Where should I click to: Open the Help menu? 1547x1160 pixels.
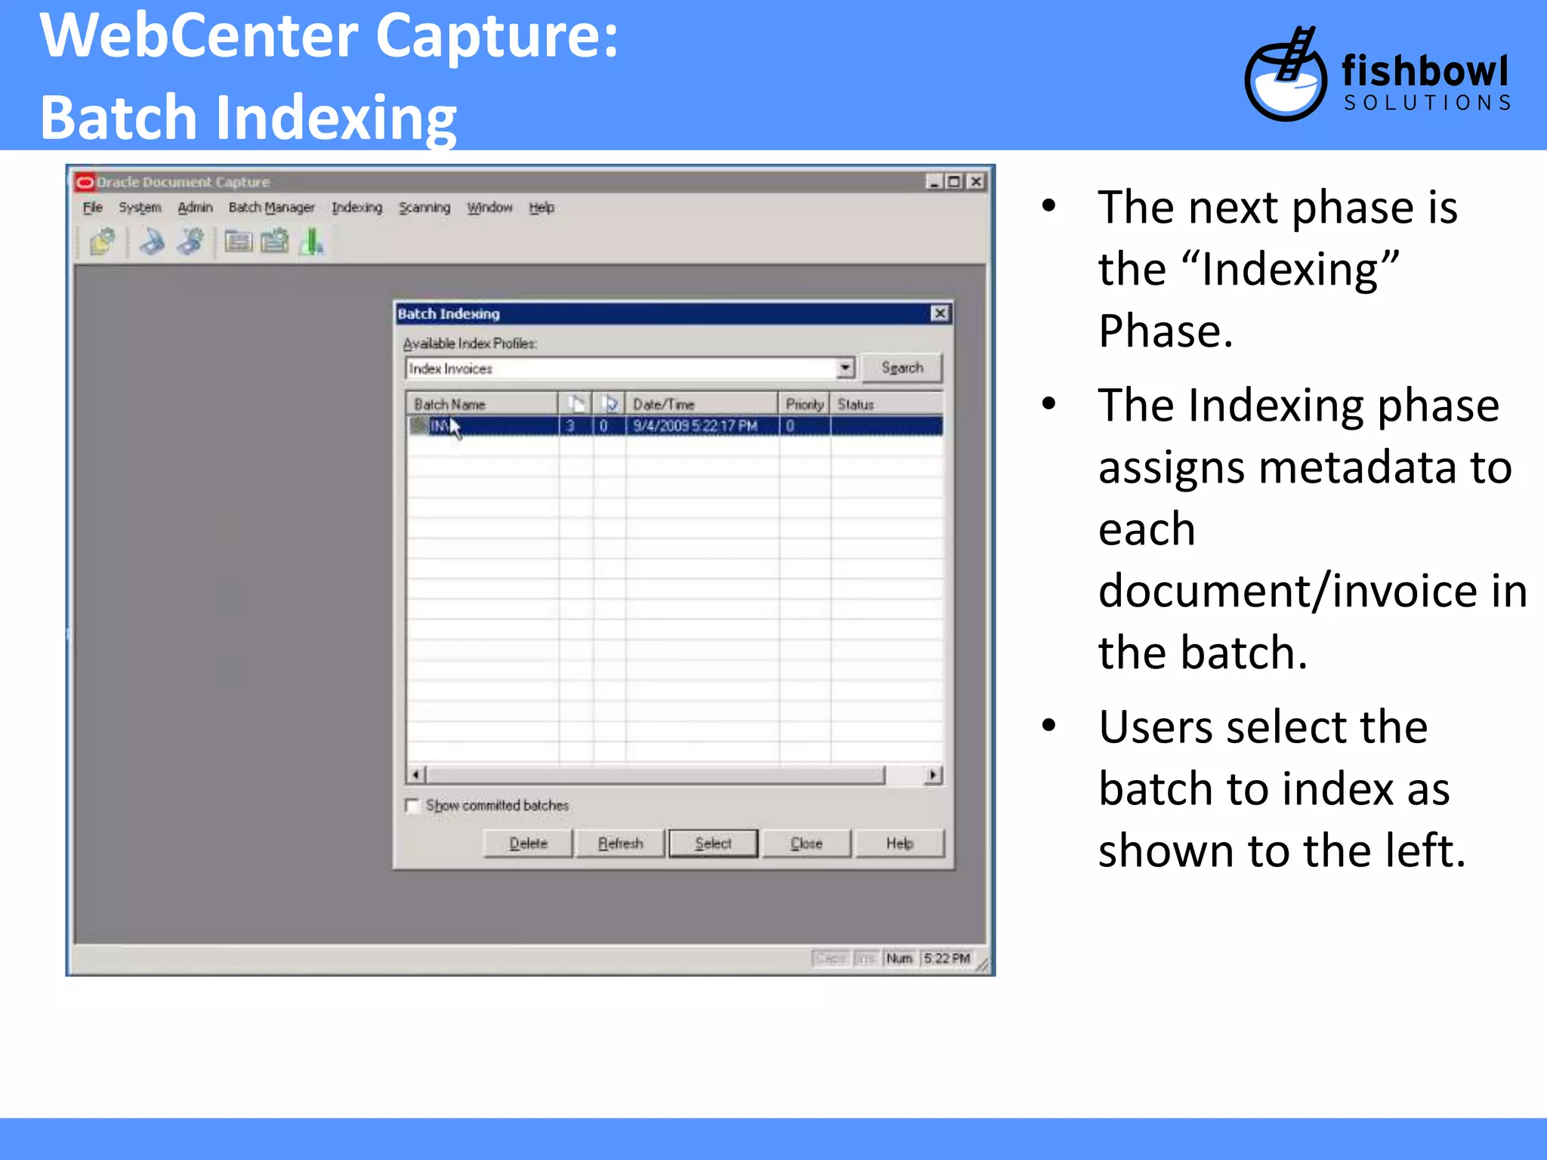point(541,207)
